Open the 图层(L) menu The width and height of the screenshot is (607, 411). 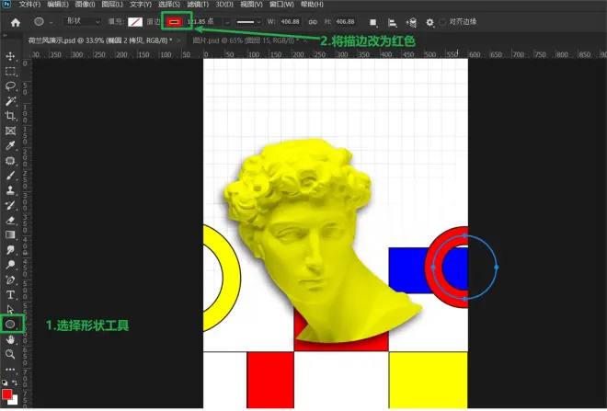coord(112,5)
